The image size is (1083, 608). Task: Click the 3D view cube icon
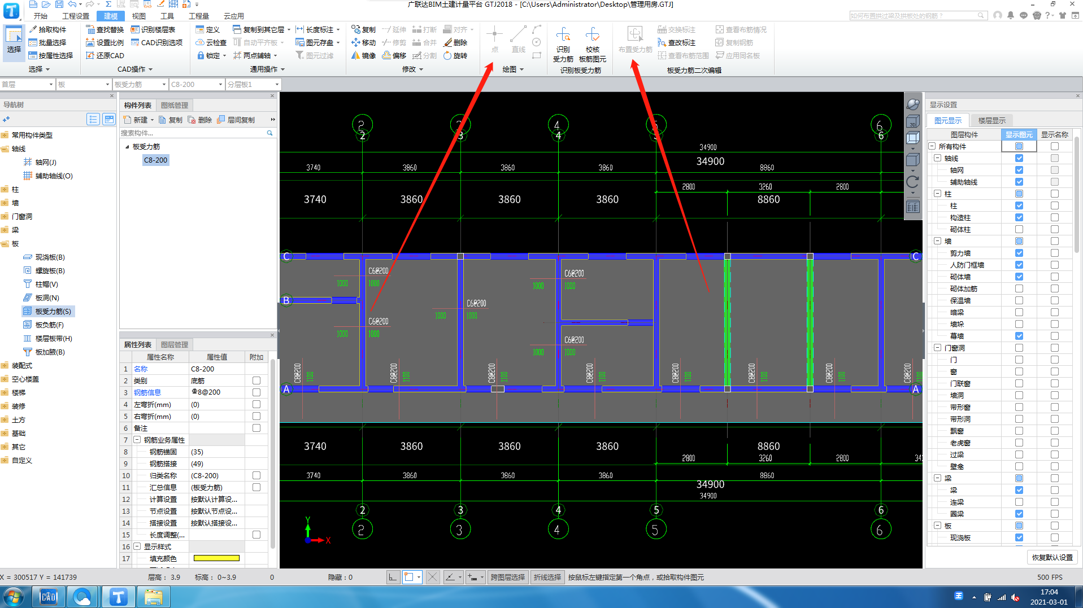(912, 121)
